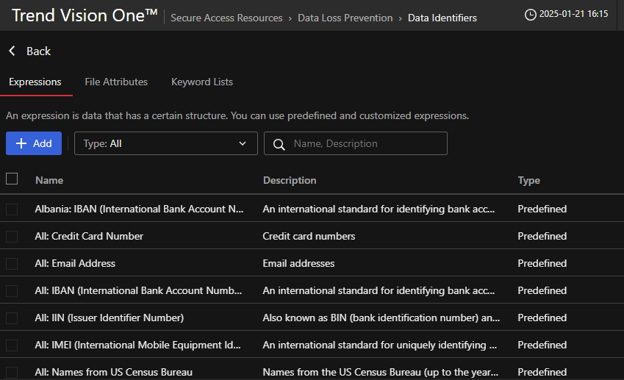Click the search magnifier icon

(279, 144)
